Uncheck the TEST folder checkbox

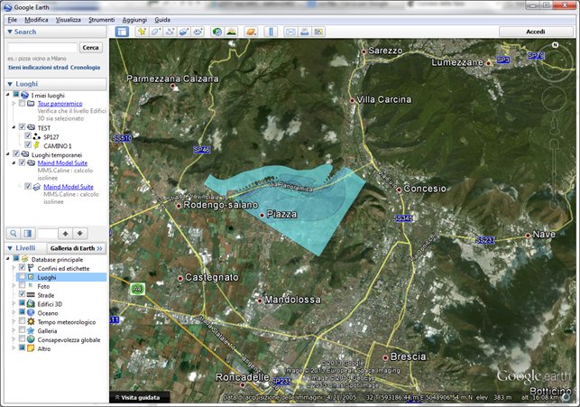pos(22,127)
